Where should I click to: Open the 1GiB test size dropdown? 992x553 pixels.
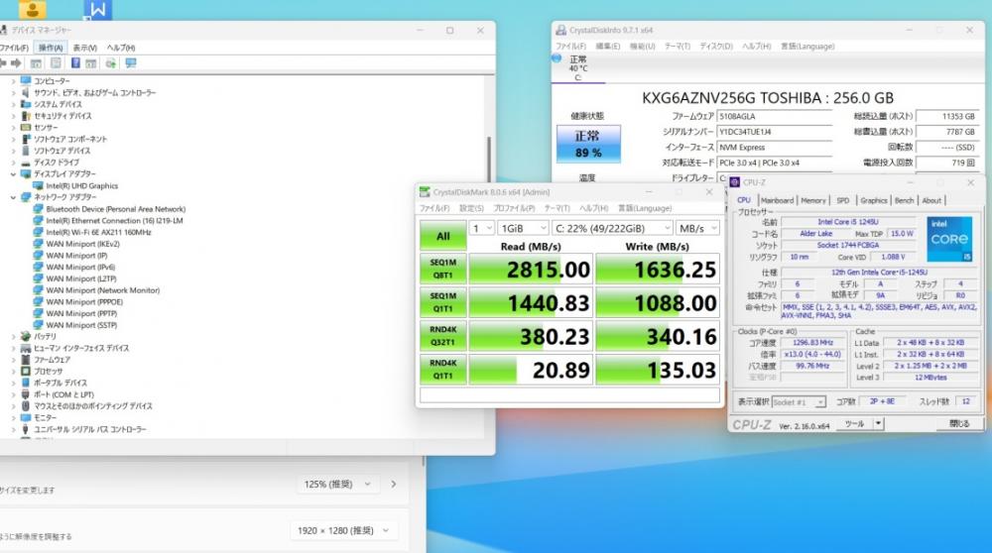pos(523,228)
